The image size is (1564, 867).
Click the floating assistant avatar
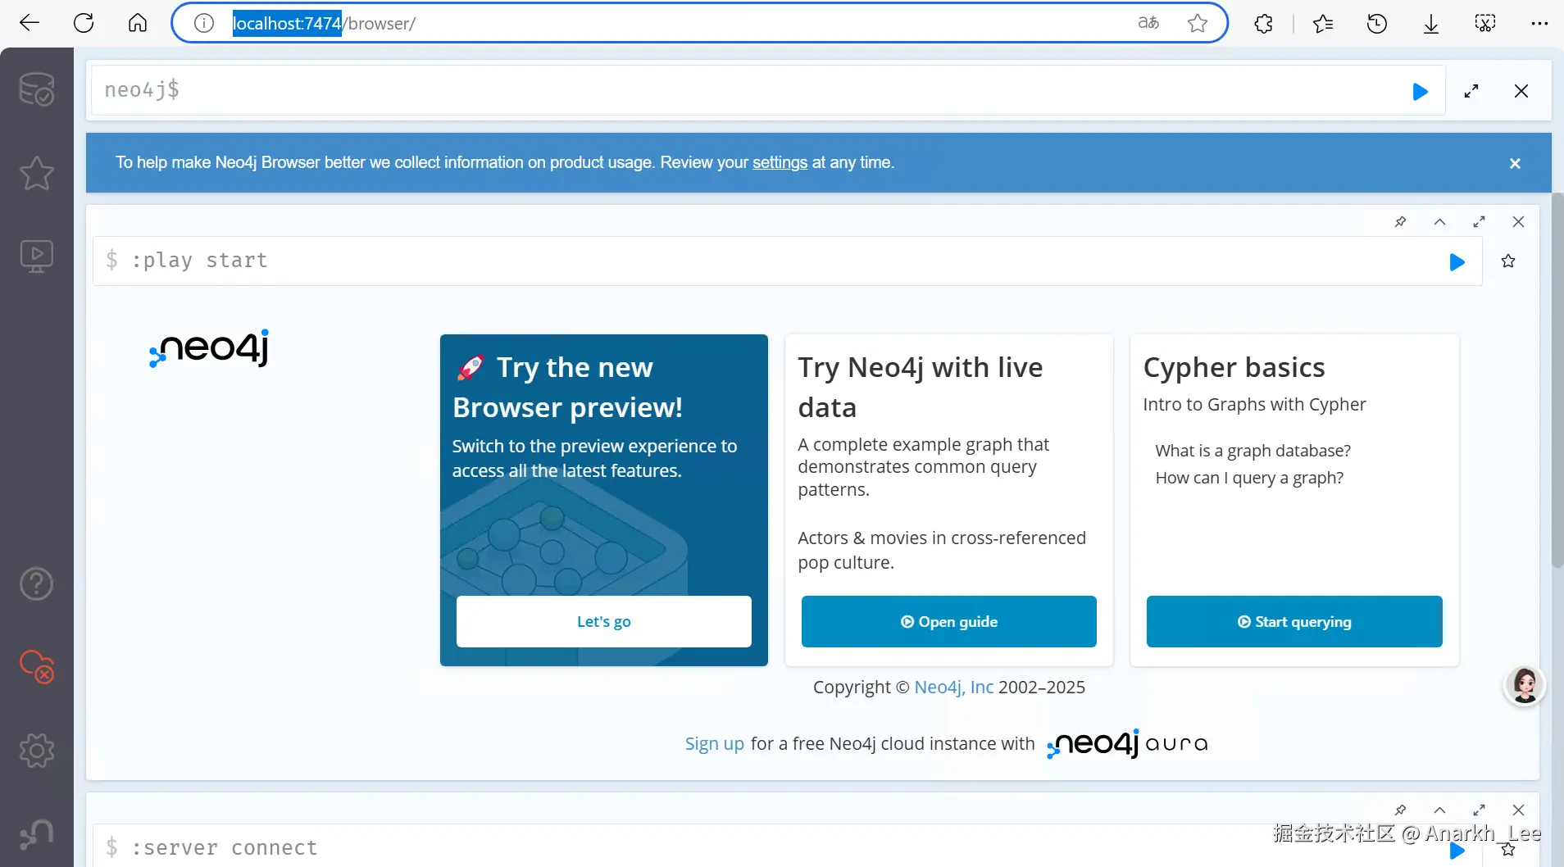1525,685
